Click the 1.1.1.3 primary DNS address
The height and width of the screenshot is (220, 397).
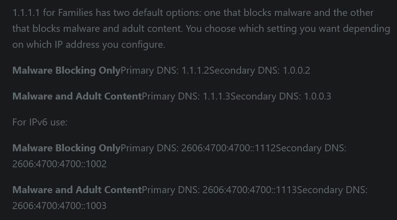[x=217, y=97]
